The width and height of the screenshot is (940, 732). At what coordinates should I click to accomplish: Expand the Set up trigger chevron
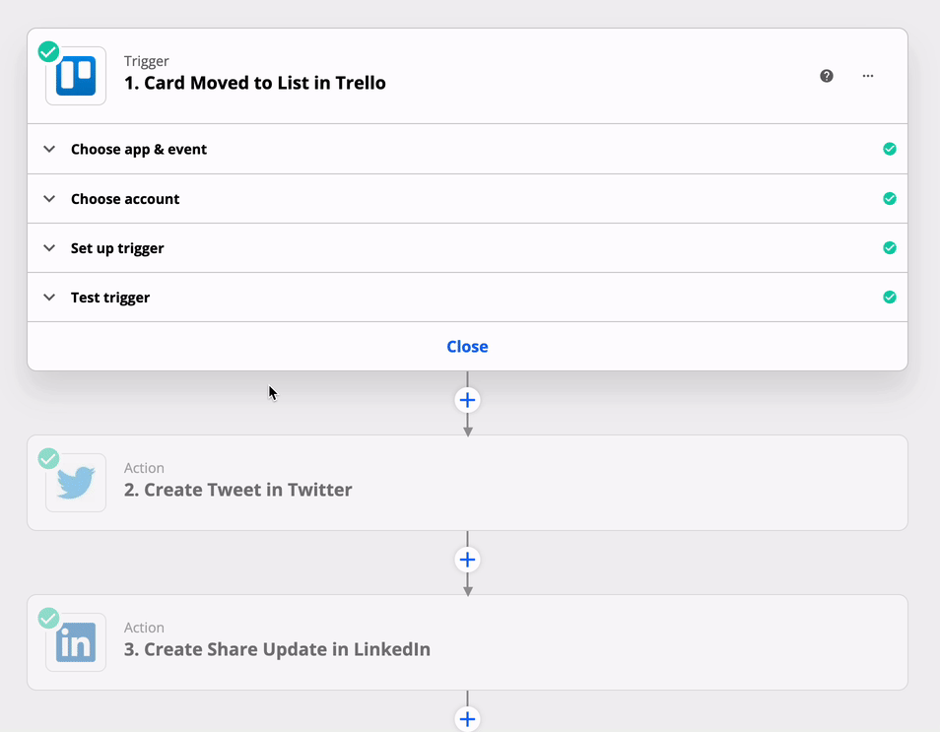[49, 247]
